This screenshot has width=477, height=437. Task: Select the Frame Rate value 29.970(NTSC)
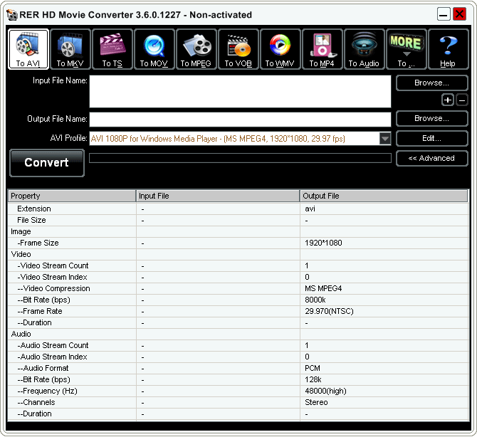329,312
